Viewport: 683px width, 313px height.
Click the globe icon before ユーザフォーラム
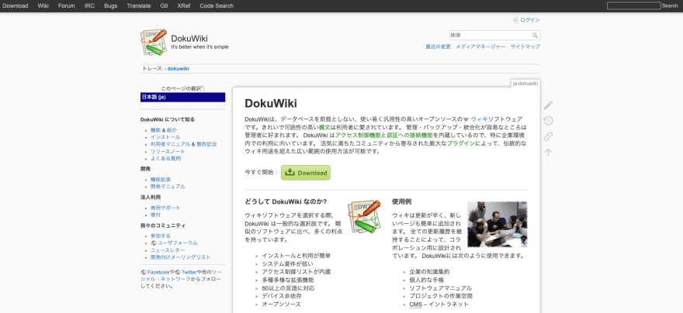pyautogui.click(x=154, y=243)
